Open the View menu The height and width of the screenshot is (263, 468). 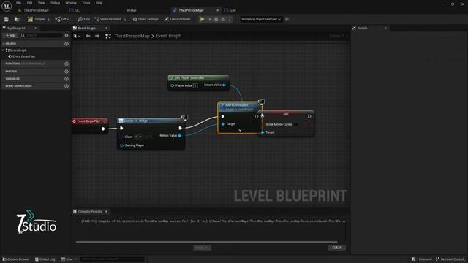point(41,3)
